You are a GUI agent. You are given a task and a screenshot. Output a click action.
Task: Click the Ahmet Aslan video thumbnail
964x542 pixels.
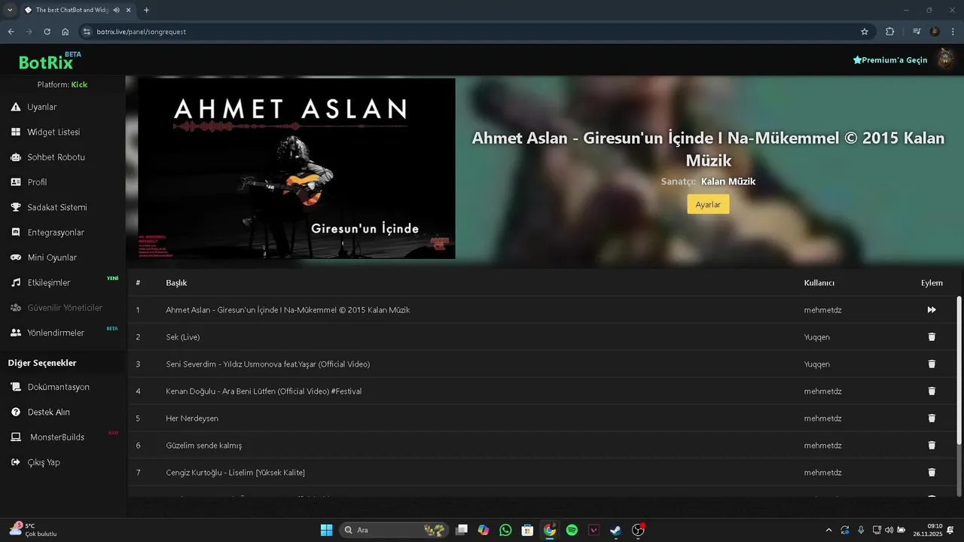297,169
